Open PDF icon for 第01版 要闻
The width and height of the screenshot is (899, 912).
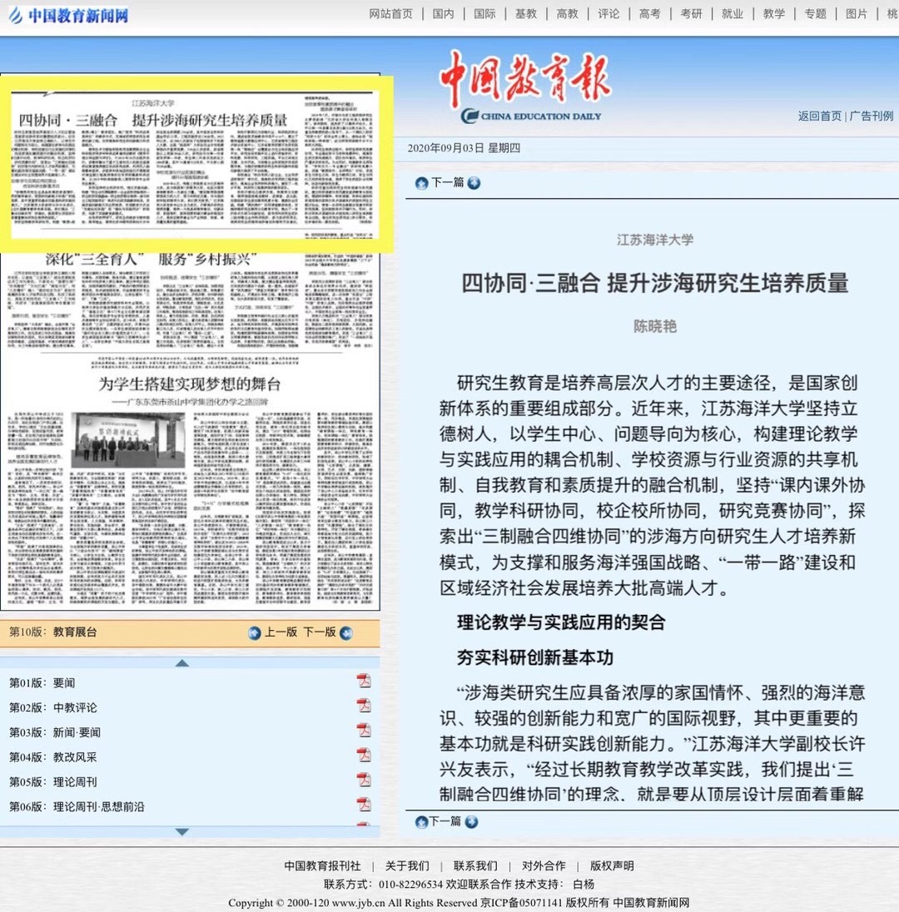(364, 682)
